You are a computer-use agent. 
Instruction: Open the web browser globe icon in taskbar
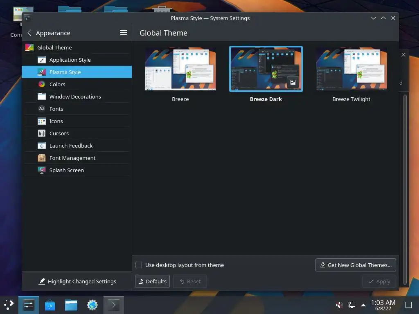[92, 305]
